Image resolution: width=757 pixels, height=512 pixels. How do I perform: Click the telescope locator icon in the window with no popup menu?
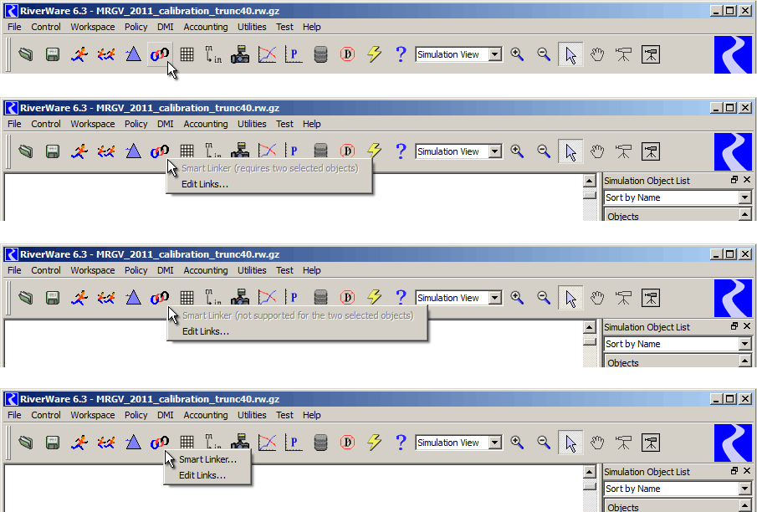624,54
